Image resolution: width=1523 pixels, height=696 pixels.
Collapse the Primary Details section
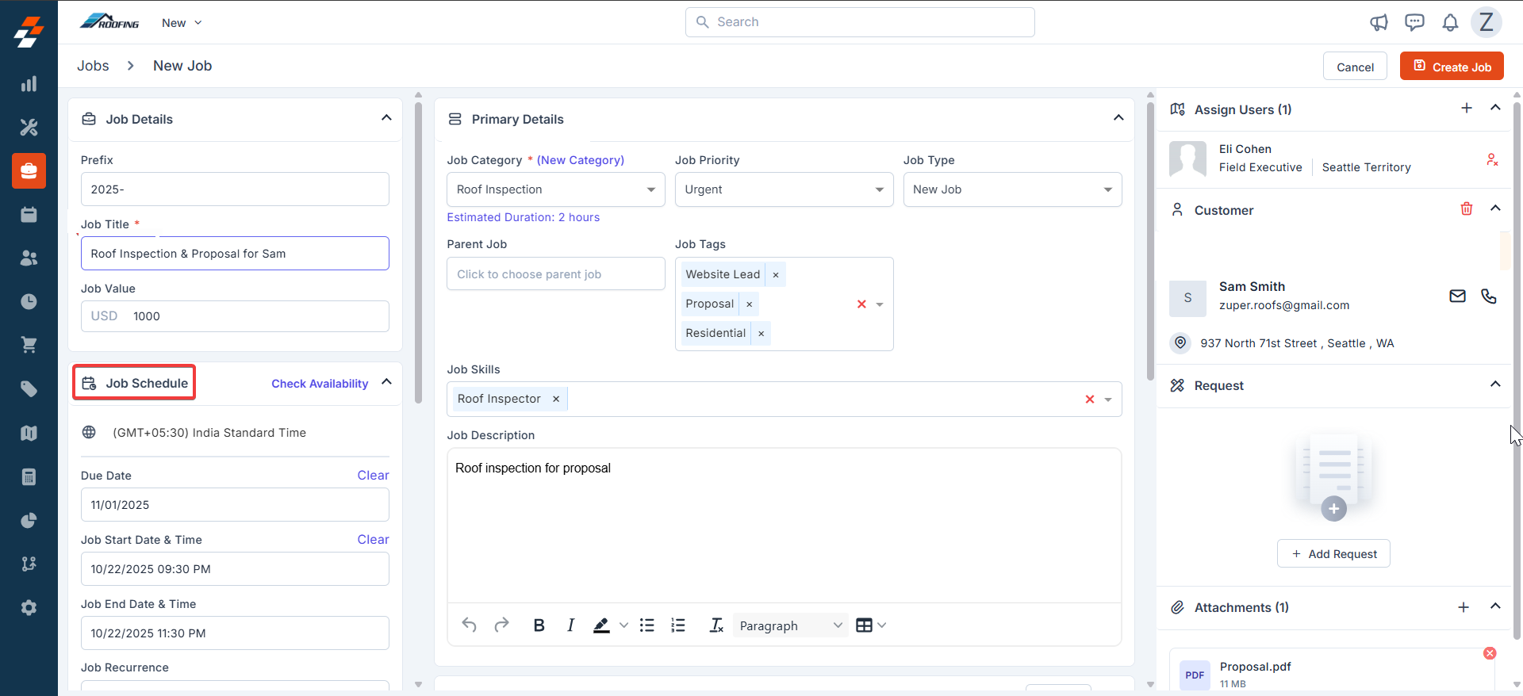click(x=1118, y=118)
